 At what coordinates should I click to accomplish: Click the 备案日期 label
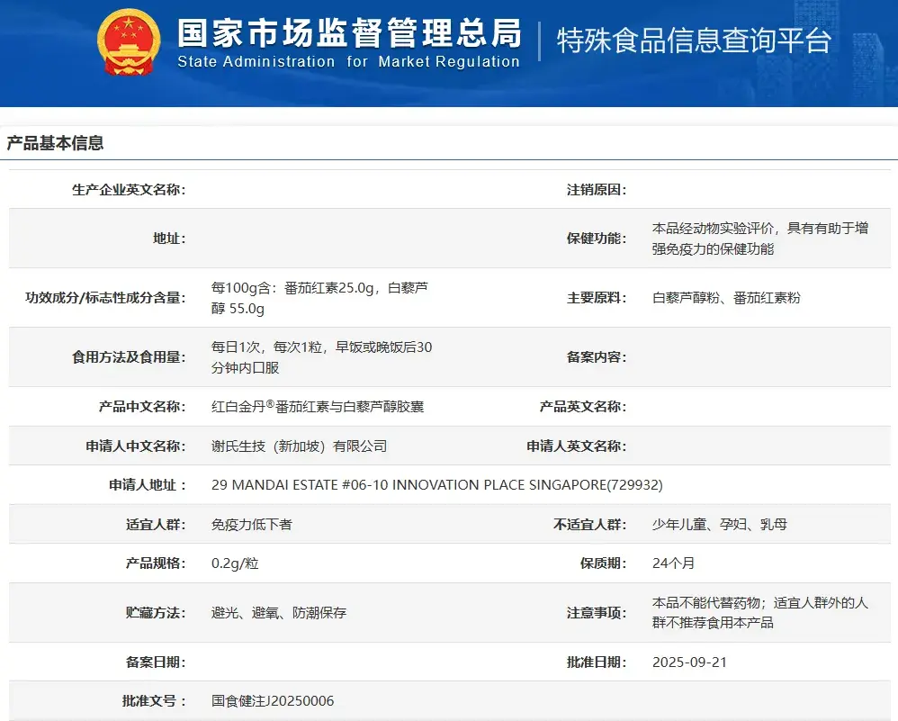(x=156, y=662)
